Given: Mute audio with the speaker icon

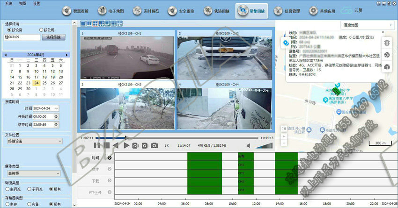Looking at the screenshot, I should click(x=248, y=146).
